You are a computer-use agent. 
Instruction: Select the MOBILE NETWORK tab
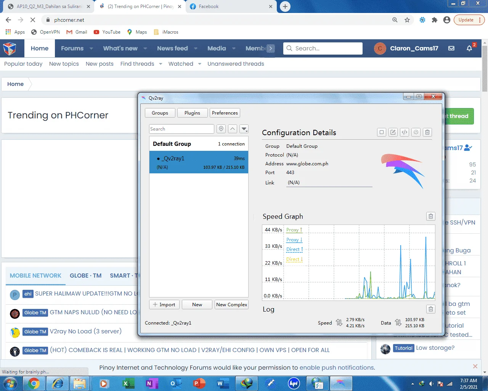click(35, 276)
